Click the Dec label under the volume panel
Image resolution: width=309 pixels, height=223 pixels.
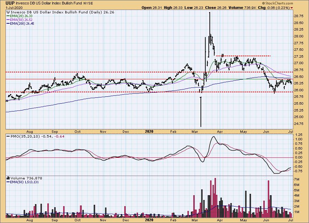tap(126, 220)
